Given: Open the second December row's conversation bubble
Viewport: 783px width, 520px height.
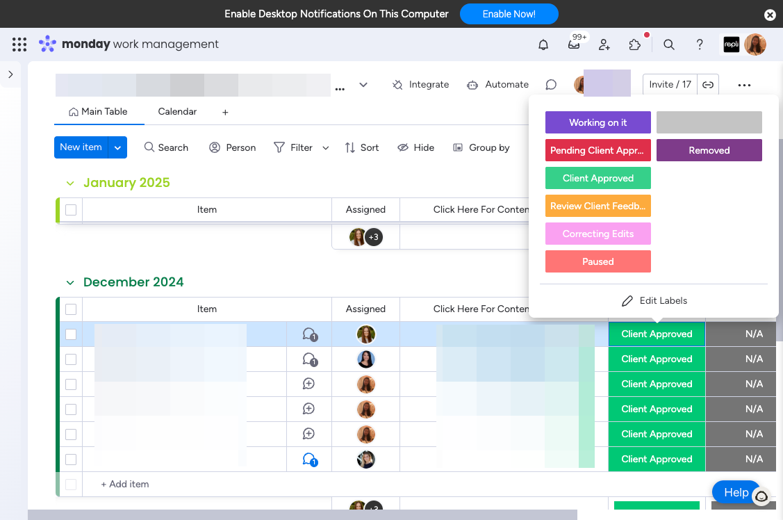Looking at the screenshot, I should pyautogui.click(x=310, y=359).
